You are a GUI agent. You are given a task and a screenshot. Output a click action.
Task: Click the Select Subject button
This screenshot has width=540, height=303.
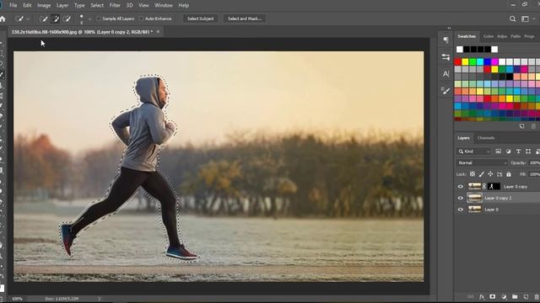(201, 19)
